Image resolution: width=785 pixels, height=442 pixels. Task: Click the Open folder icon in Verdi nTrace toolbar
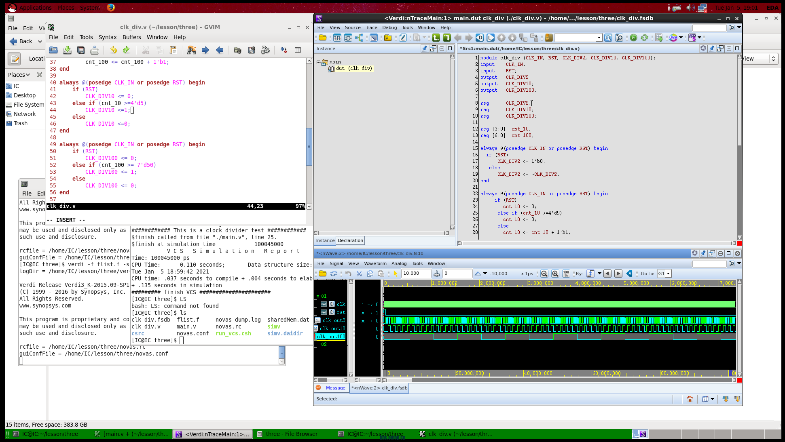click(x=322, y=38)
